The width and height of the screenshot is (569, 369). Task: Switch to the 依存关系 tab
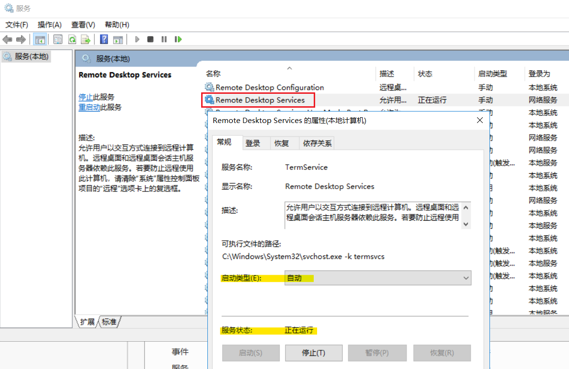tap(317, 143)
